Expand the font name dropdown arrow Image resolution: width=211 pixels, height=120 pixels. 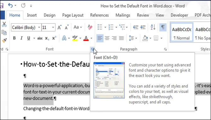click(39, 27)
